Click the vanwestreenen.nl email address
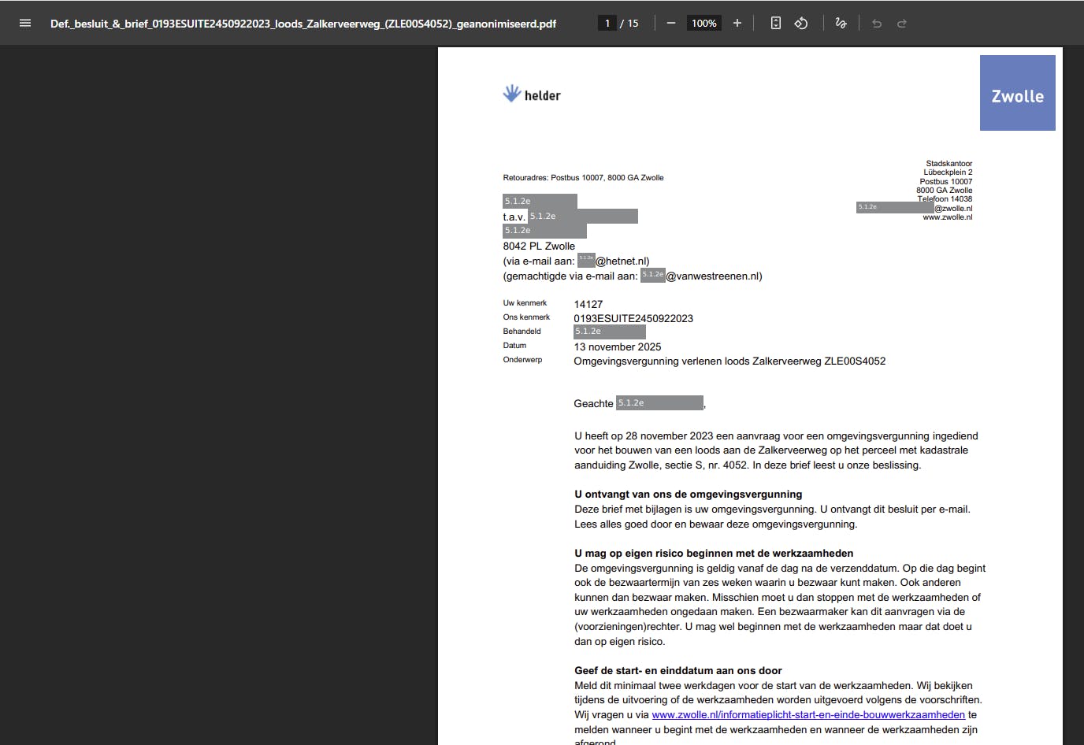Viewport: 1084px width, 745px height. [714, 276]
